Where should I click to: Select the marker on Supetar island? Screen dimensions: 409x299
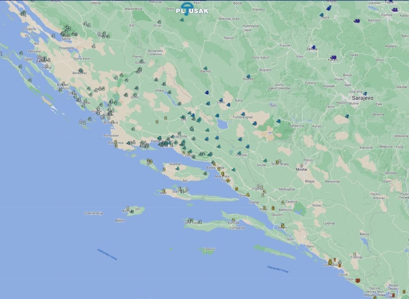[177, 169]
